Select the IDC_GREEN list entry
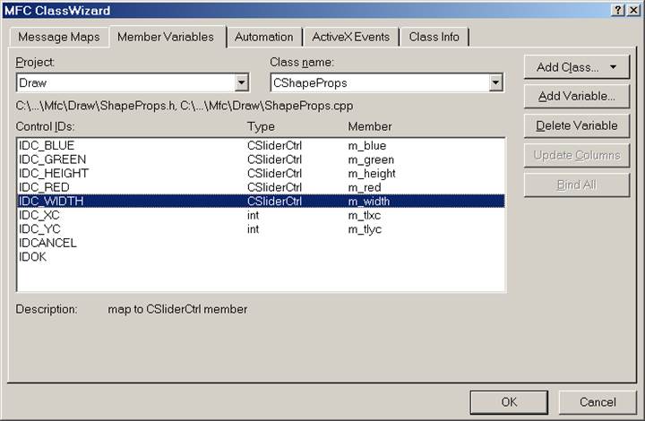The width and height of the screenshot is (645, 421). click(x=52, y=159)
